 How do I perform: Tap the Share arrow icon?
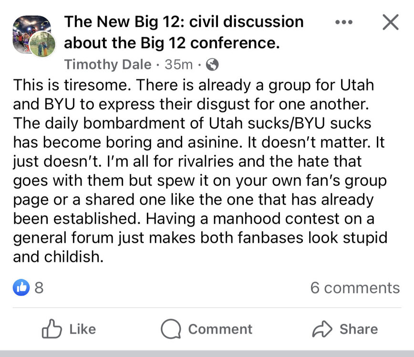321,329
